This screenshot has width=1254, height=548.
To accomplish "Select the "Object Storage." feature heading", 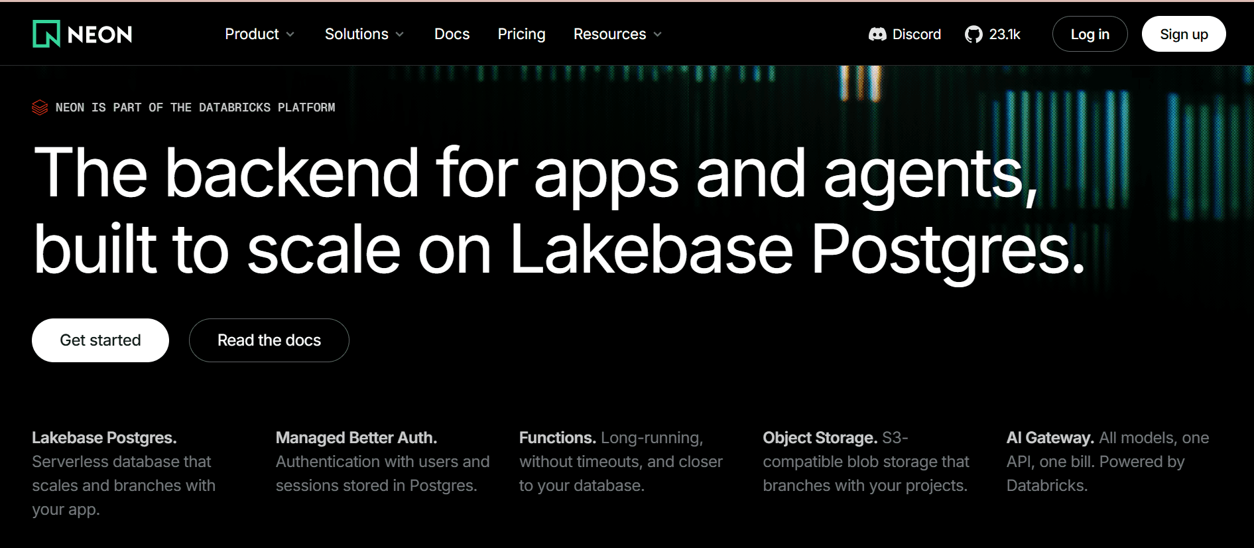I will 820,438.
